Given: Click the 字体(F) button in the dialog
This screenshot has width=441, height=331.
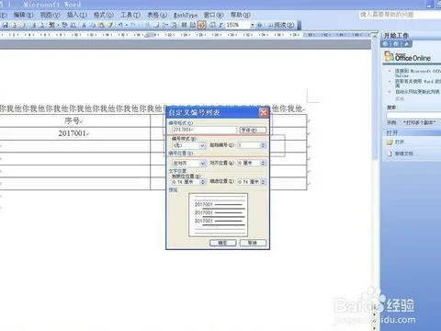Looking at the screenshot, I should 253,130.
